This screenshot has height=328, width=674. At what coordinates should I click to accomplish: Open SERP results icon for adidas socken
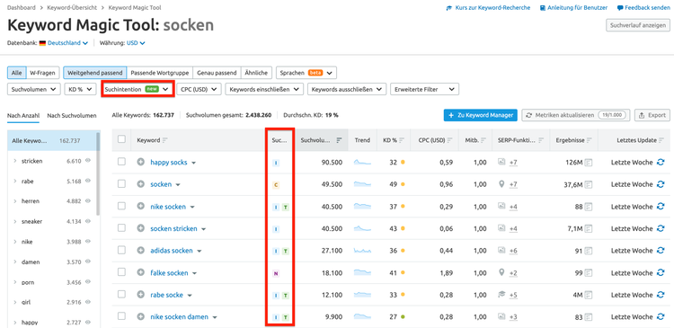coord(589,250)
